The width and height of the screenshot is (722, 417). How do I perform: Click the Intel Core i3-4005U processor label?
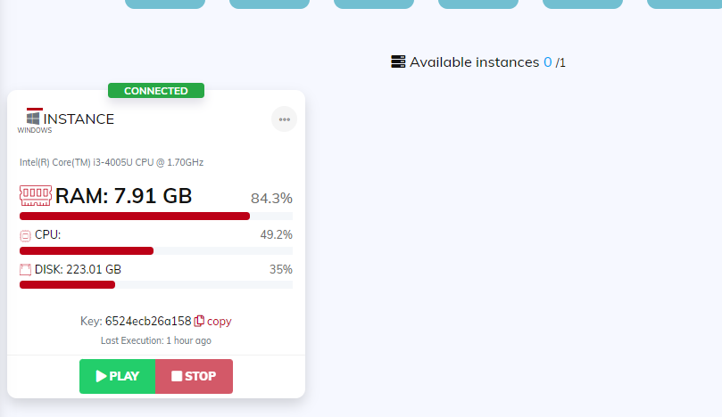[x=112, y=162]
